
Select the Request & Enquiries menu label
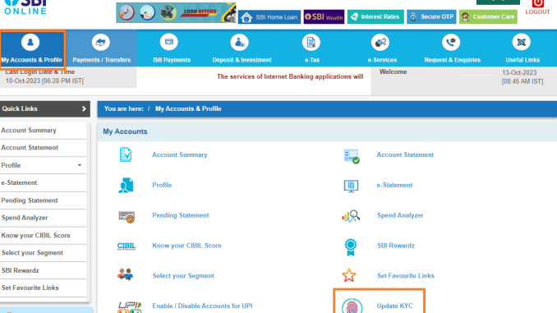point(452,60)
